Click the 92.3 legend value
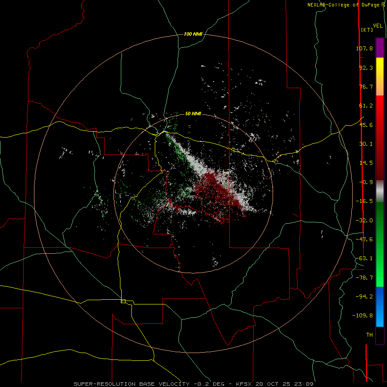 (x=366, y=68)
